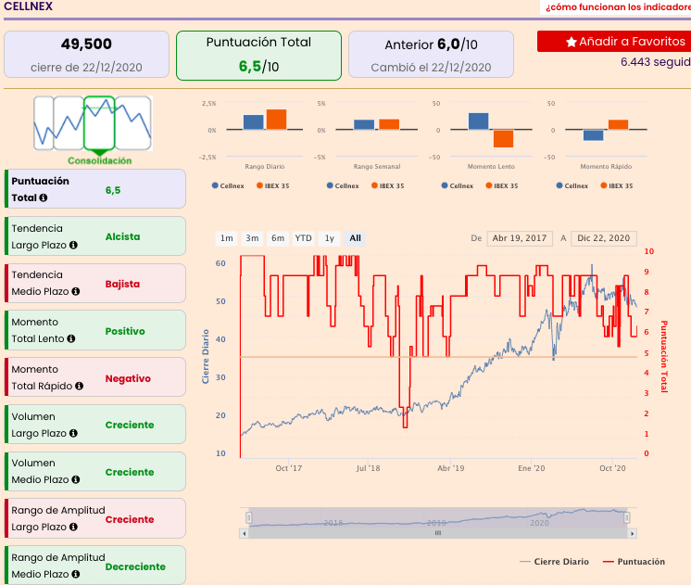Click the navigator scroll right arrow

click(x=633, y=533)
